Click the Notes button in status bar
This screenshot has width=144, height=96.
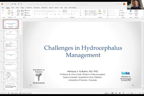pyautogui.click(x=107, y=93)
